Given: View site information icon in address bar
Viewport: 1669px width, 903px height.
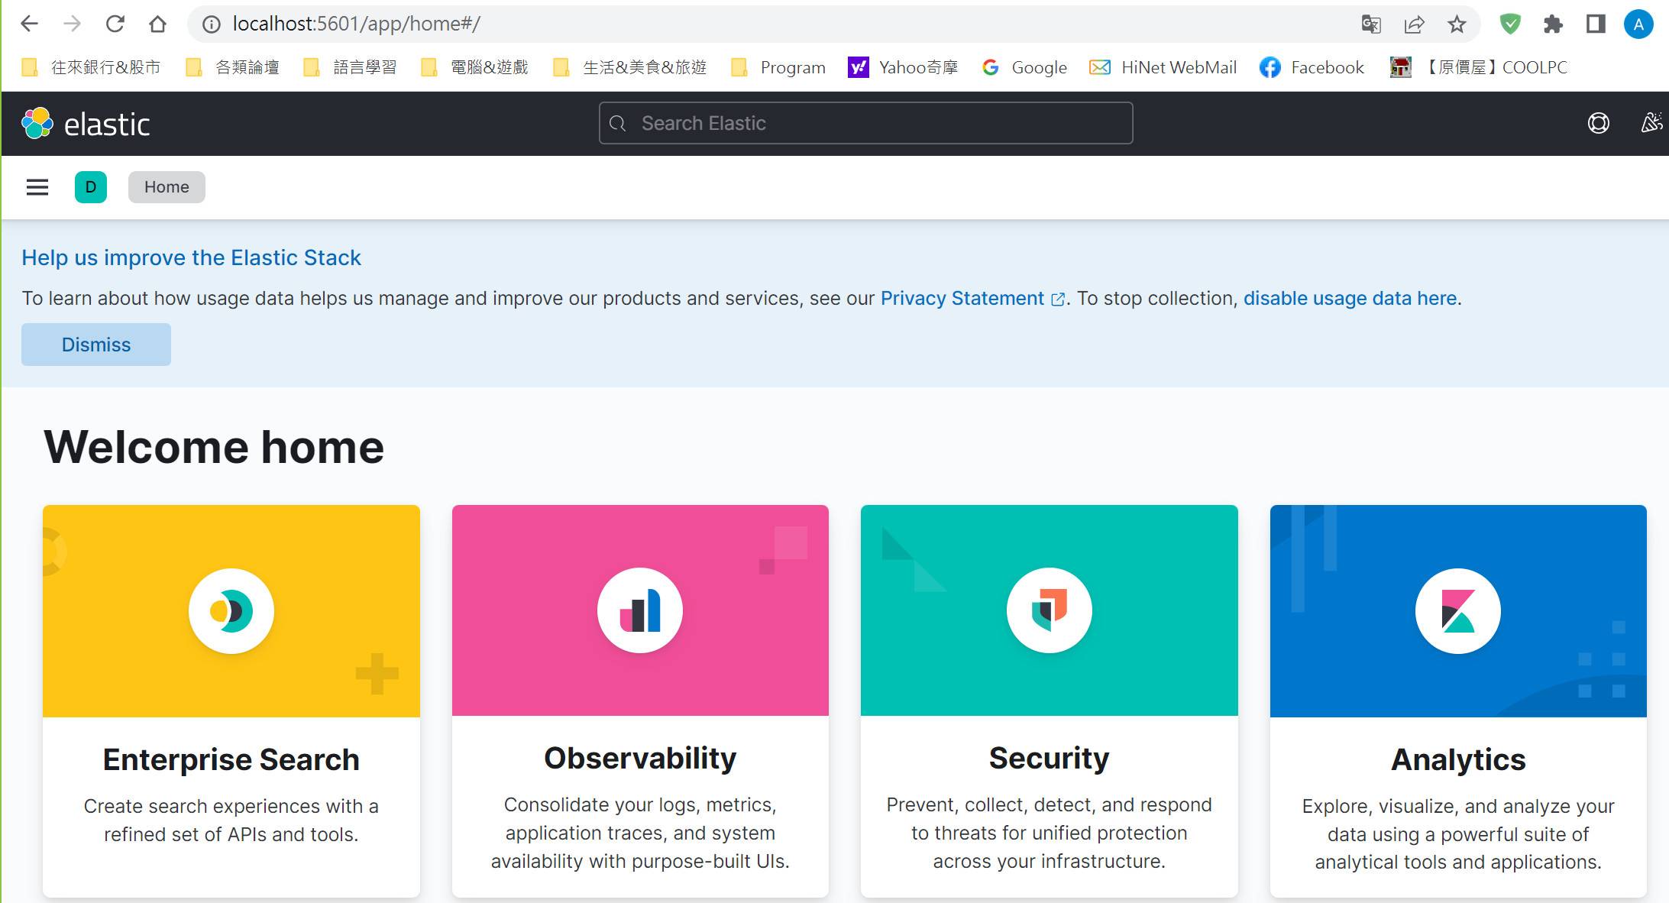Looking at the screenshot, I should point(212,24).
